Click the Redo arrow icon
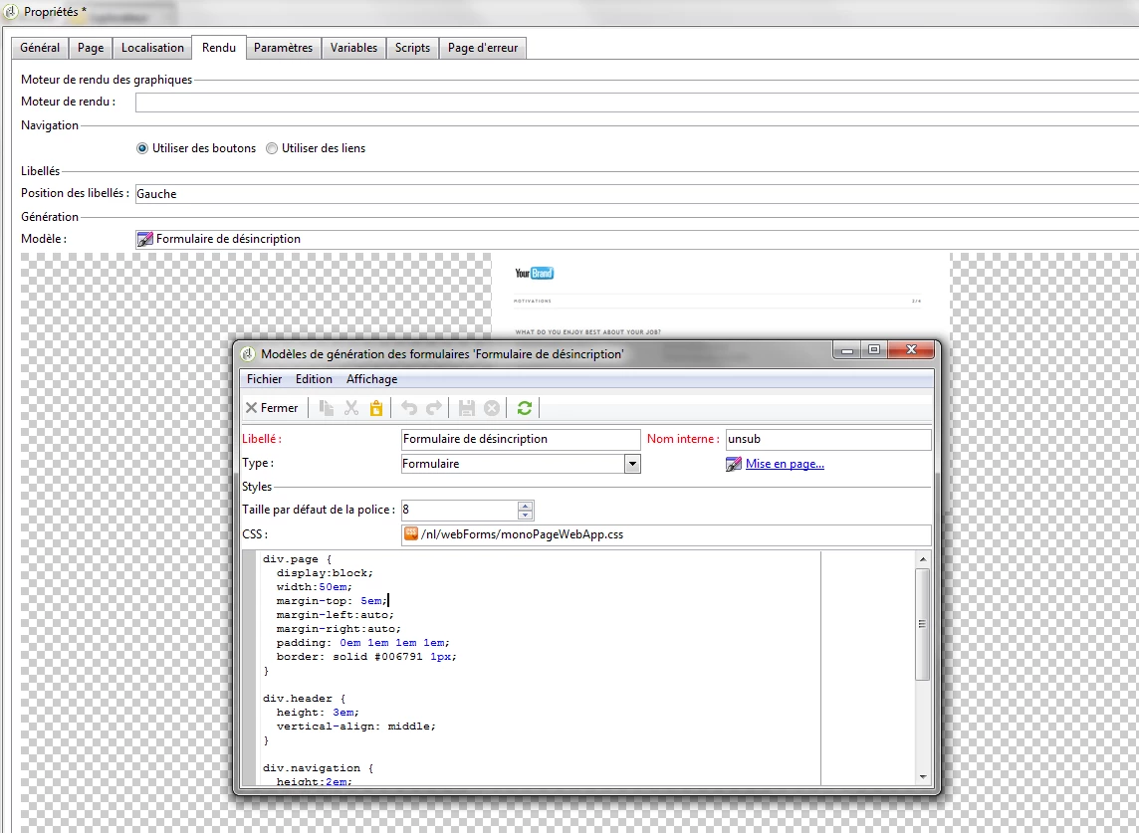This screenshot has height=833, width=1139. [434, 408]
